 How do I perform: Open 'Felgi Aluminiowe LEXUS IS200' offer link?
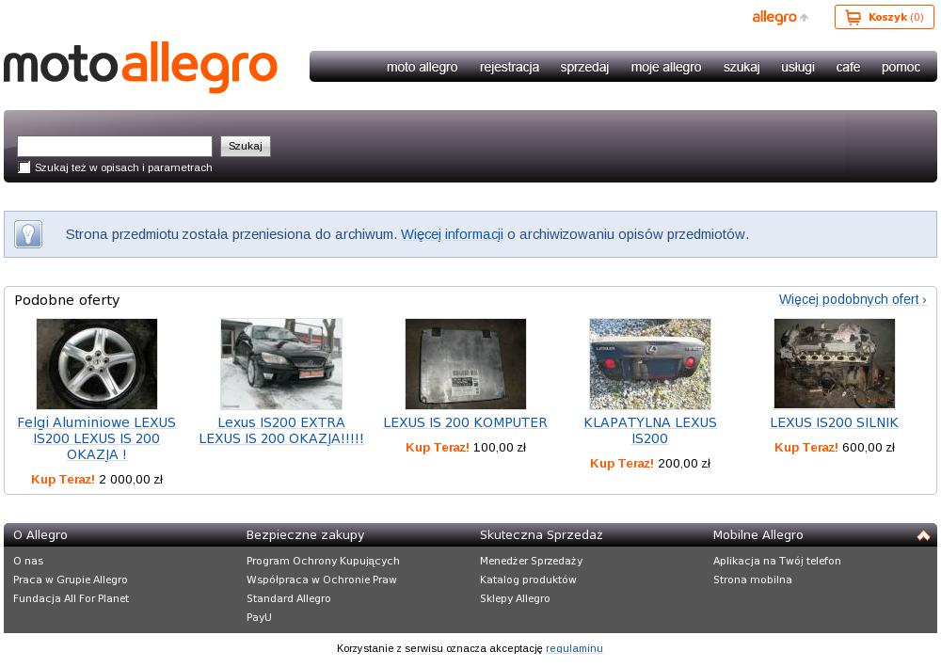pos(97,438)
